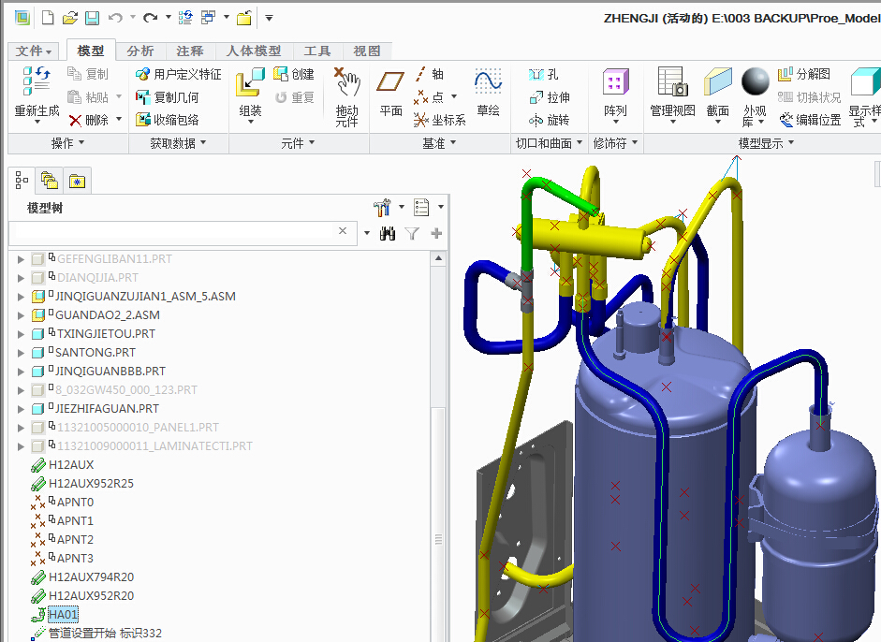Image resolution: width=881 pixels, height=642 pixels.
Task: Clear the model tree search field
Action: [x=343, y=231]
